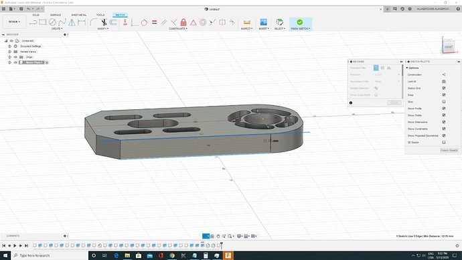Click the Measure ruler icon
The image size is (462, 260).
point(247,22)
